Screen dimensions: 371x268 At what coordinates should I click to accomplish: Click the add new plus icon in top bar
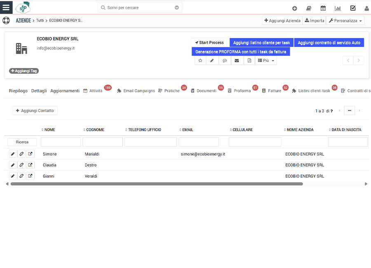[294, 8]
